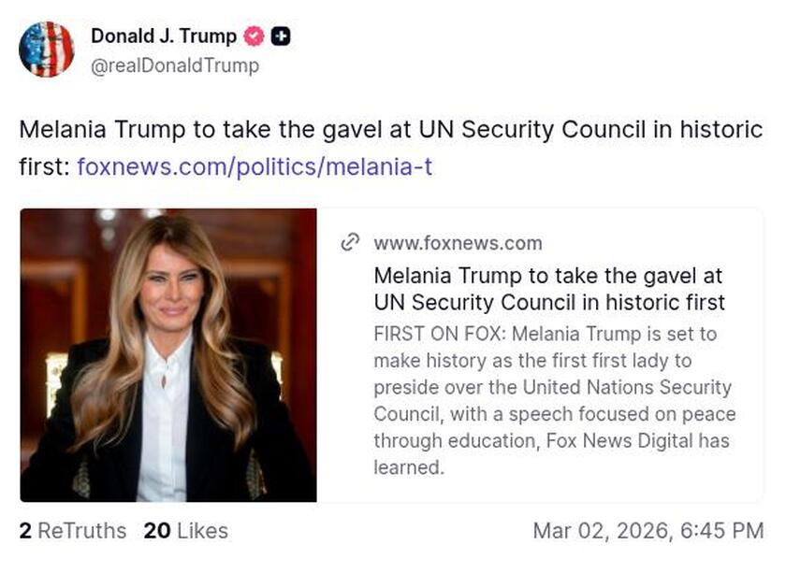
Task: Click the chain-link icon on the preview card
Action: [x=350, y=243]
